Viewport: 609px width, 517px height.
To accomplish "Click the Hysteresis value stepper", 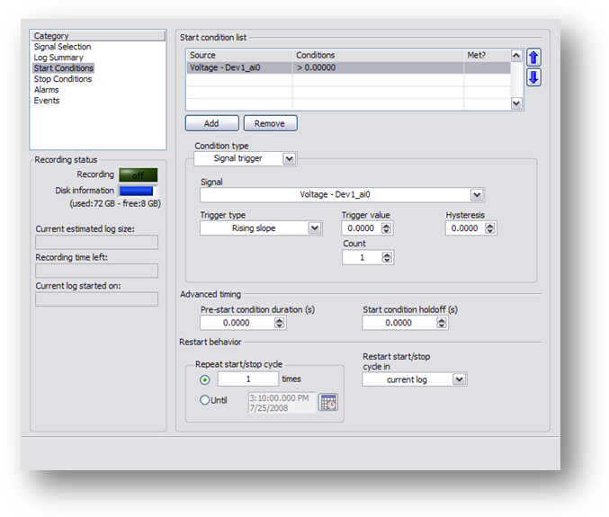I will (x=489, y=228).
